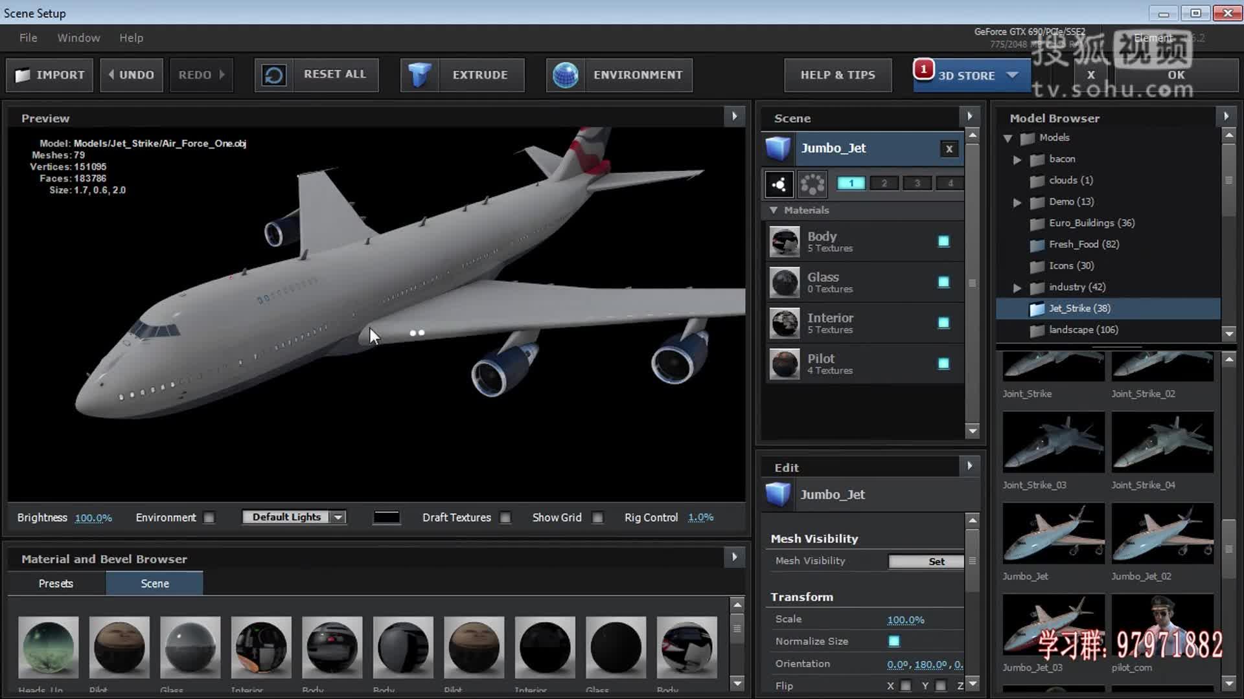Switch to the Presets tab

[x=56, y=584]
